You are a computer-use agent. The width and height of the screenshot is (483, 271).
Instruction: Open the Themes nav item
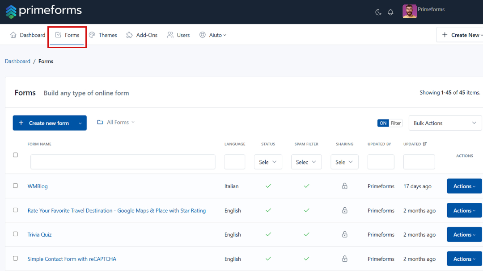click(x=103, y=35)
